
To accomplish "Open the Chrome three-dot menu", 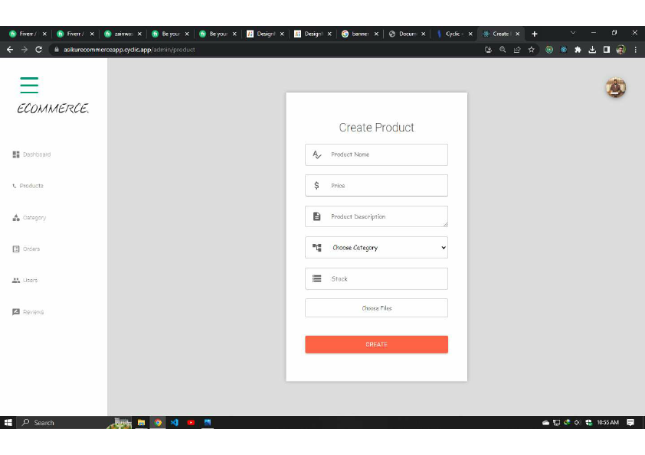I will click(636, 50).
